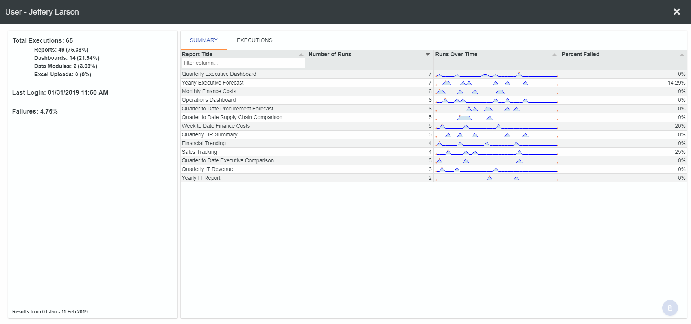Sort by Runs Over Time arrow
The width and height of the screenshot is (691, 324).
(x=555, y=55)
